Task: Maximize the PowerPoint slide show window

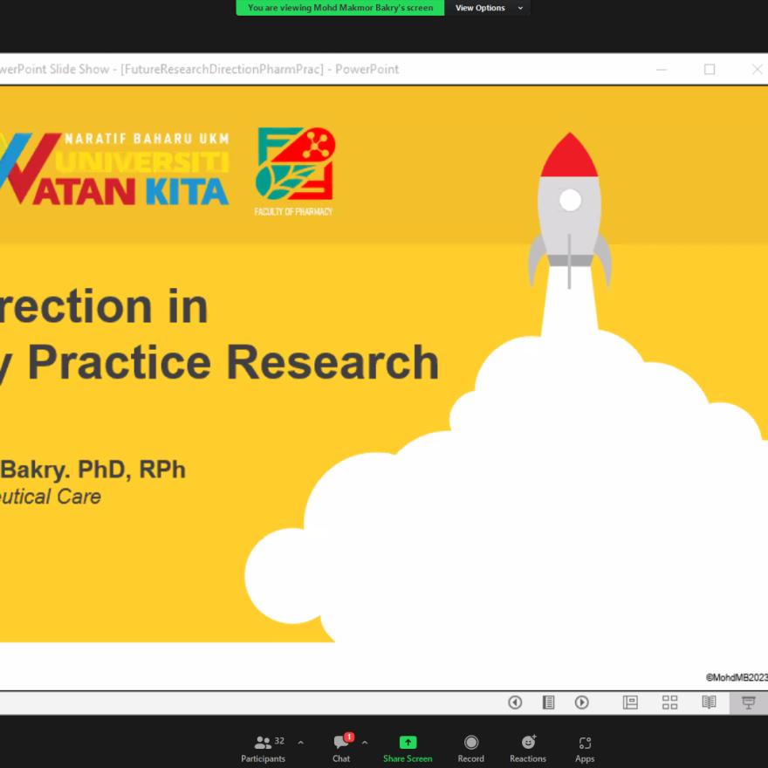Action: tap(710, 69)
